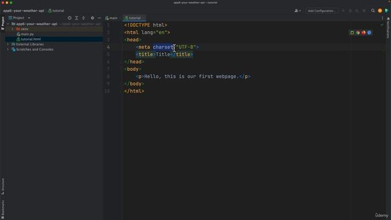Click "Hello, this is our first webpage." text
This screenshot has width=391, height=220.
pos(191,76)
